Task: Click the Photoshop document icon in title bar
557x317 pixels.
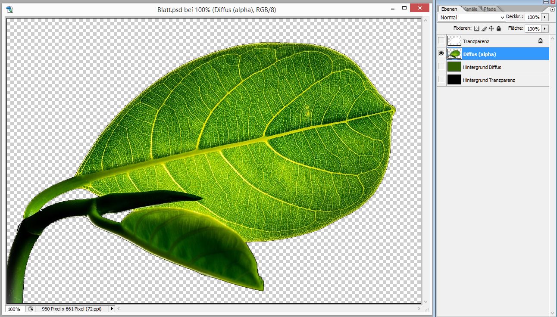Action: coord(10,9)
